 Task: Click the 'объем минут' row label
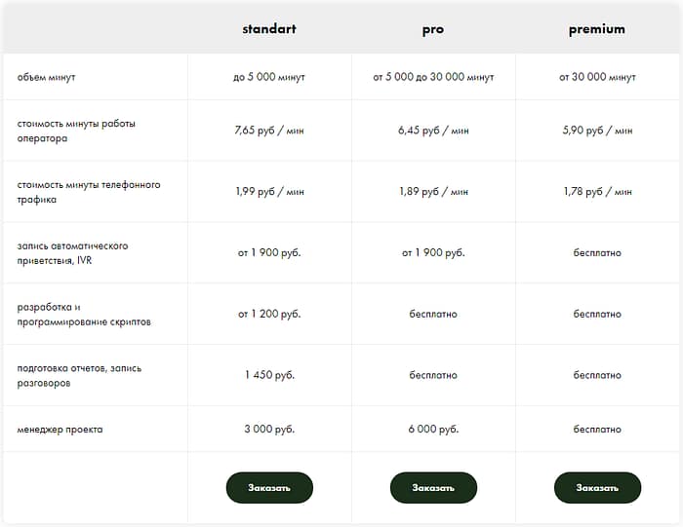point(47,77)
